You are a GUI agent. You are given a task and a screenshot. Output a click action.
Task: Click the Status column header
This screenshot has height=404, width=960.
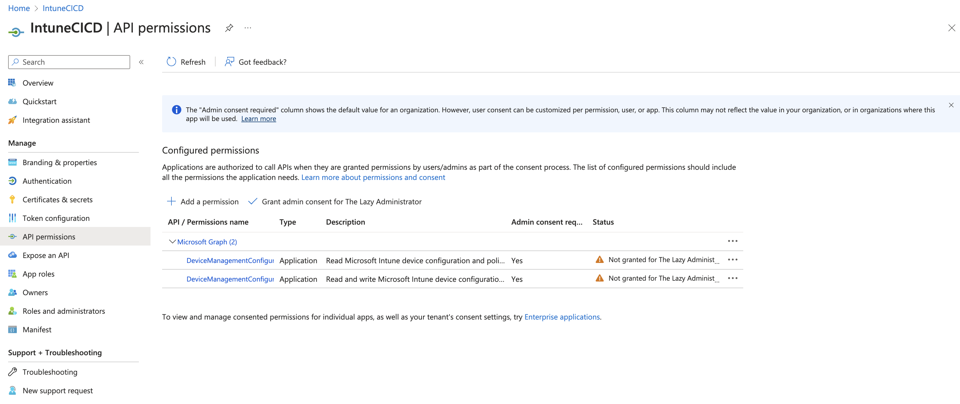(603, 222)
